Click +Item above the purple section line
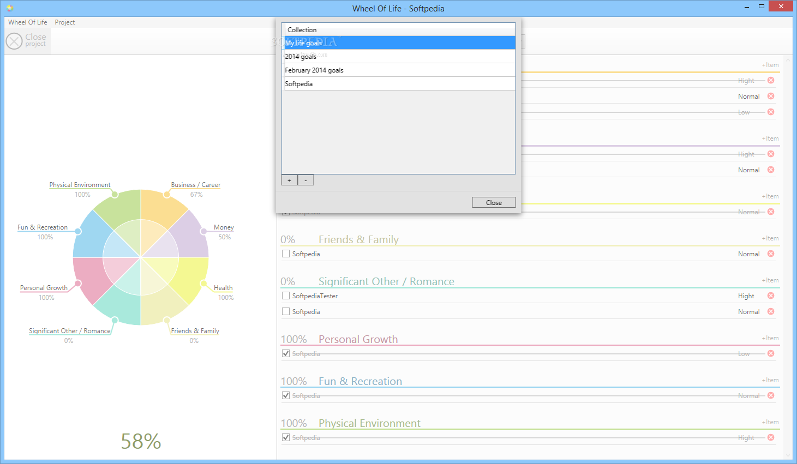797x464 pixels. pyautogui.click(x=770, y=138)
